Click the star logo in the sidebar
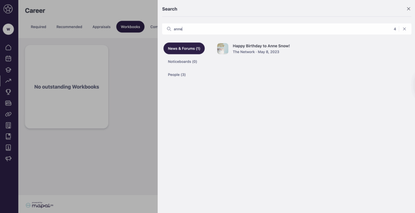The image size is (415, 213). 8,9
